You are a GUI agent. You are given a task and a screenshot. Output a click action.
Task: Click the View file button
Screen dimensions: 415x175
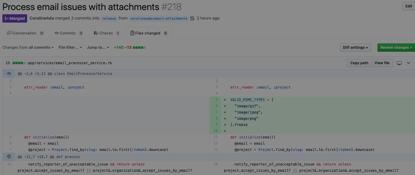pyautogui.click(x=382, y=63)
